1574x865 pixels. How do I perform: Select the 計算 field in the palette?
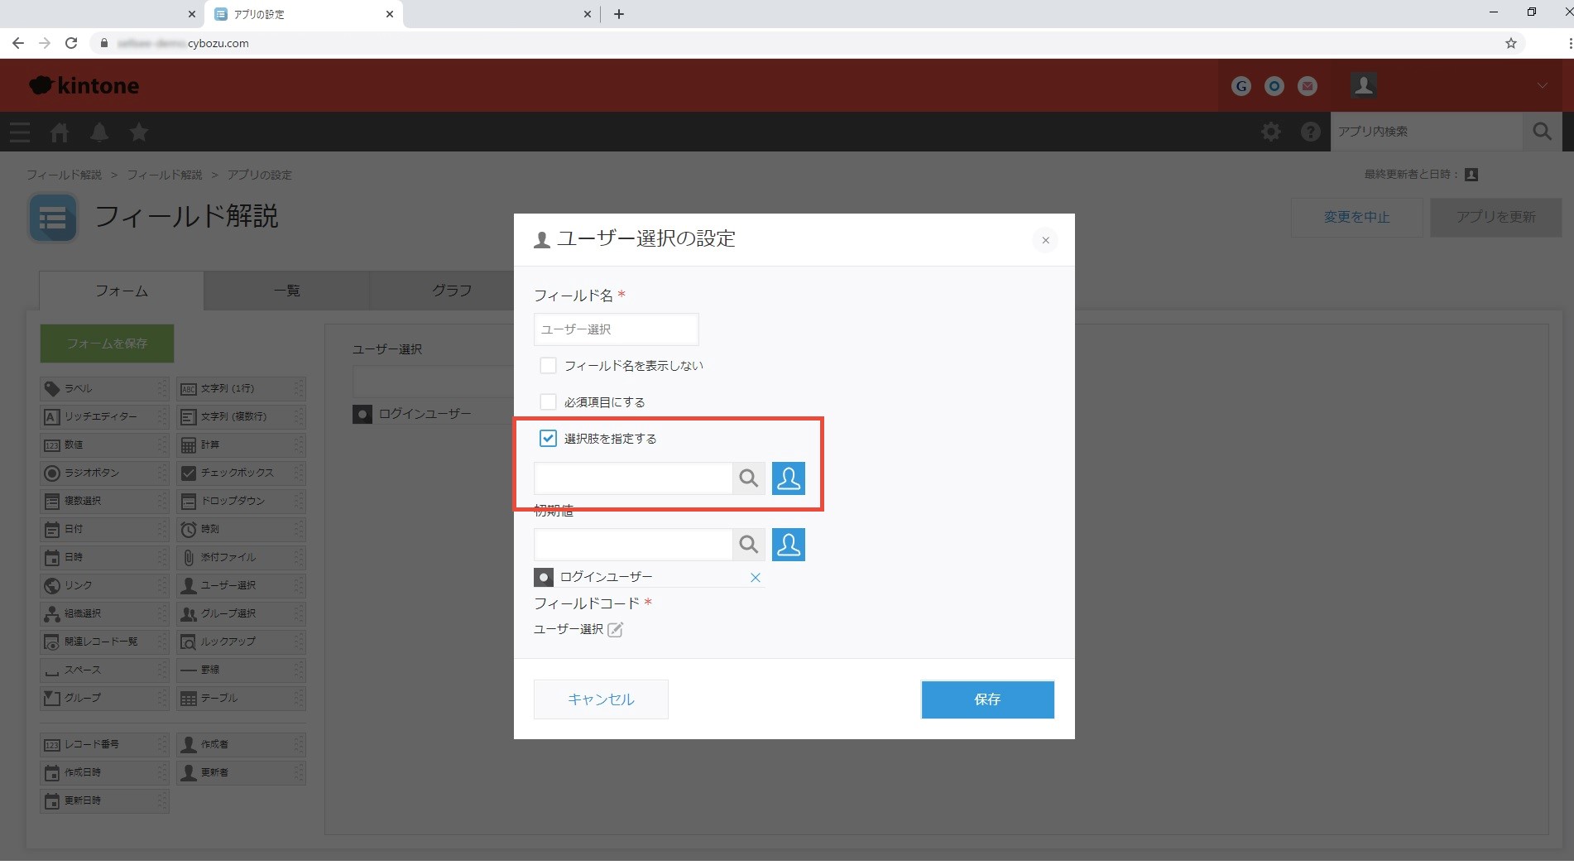(x=241, y=445)
